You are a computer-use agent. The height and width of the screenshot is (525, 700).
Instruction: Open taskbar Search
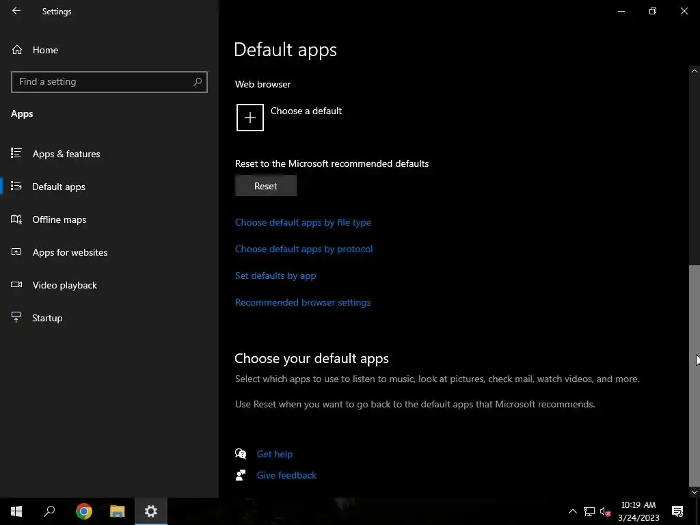49,511
